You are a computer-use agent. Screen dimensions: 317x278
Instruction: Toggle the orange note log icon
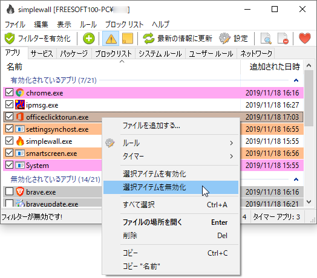[x=128, y=39]
